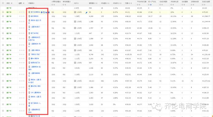Click the three gray tag squares in the 9,749 row
Image resolution: width=213 pixels, height=117 pixels.
coord(22,54)
